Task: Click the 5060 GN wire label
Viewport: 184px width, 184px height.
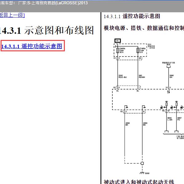Action: coord(171,76)
